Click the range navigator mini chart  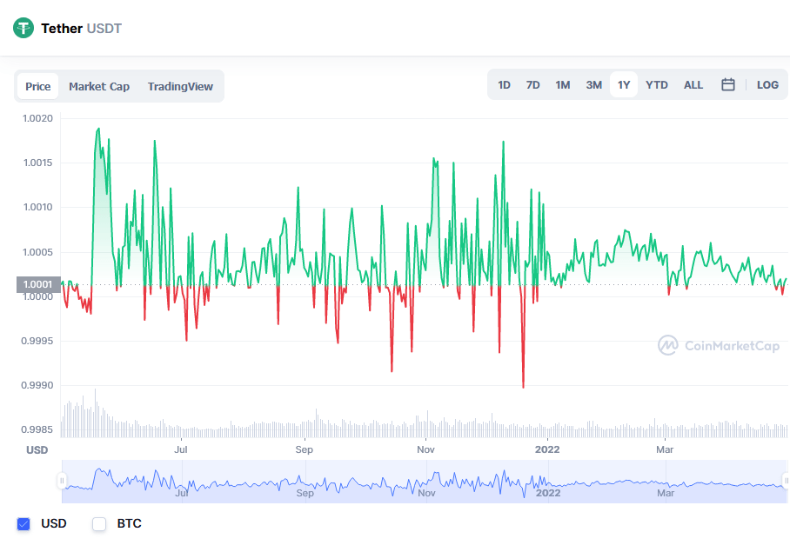[x=424, y=482]
